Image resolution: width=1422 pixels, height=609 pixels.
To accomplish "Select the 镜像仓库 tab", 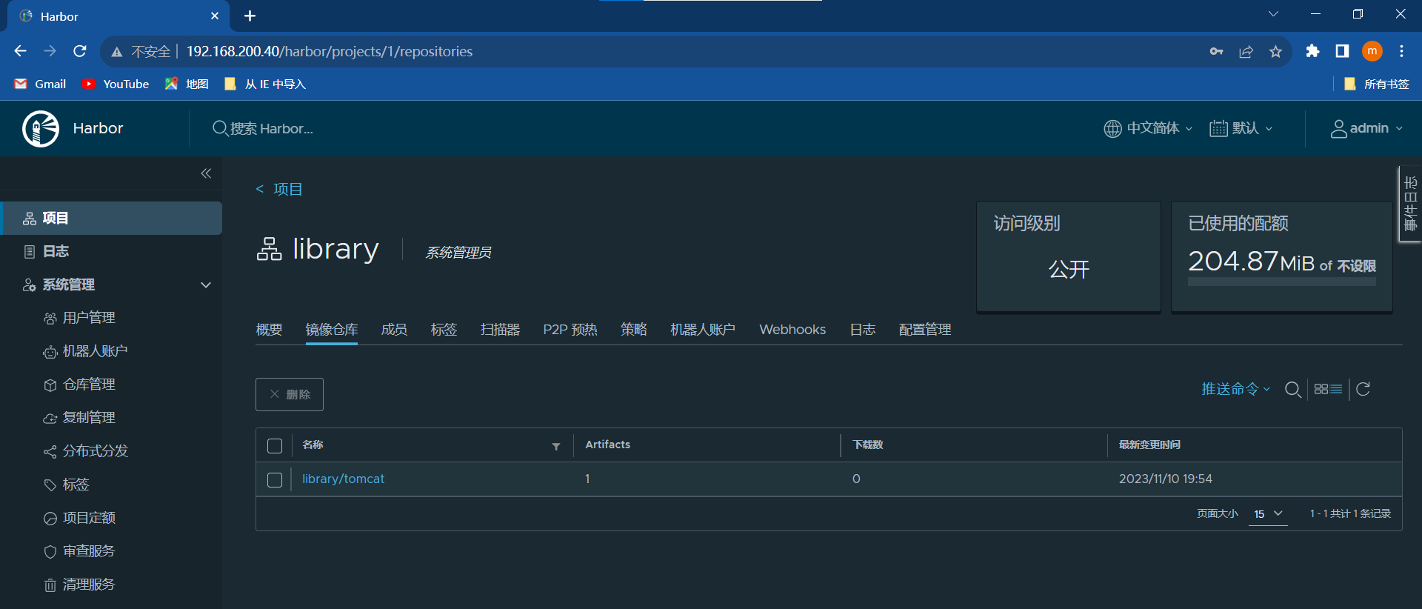I will pyautogui.click(x=332, y=330).
